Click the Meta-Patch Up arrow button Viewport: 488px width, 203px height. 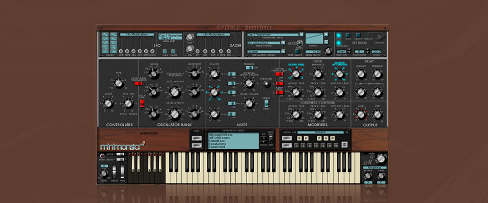pos(263,138)
